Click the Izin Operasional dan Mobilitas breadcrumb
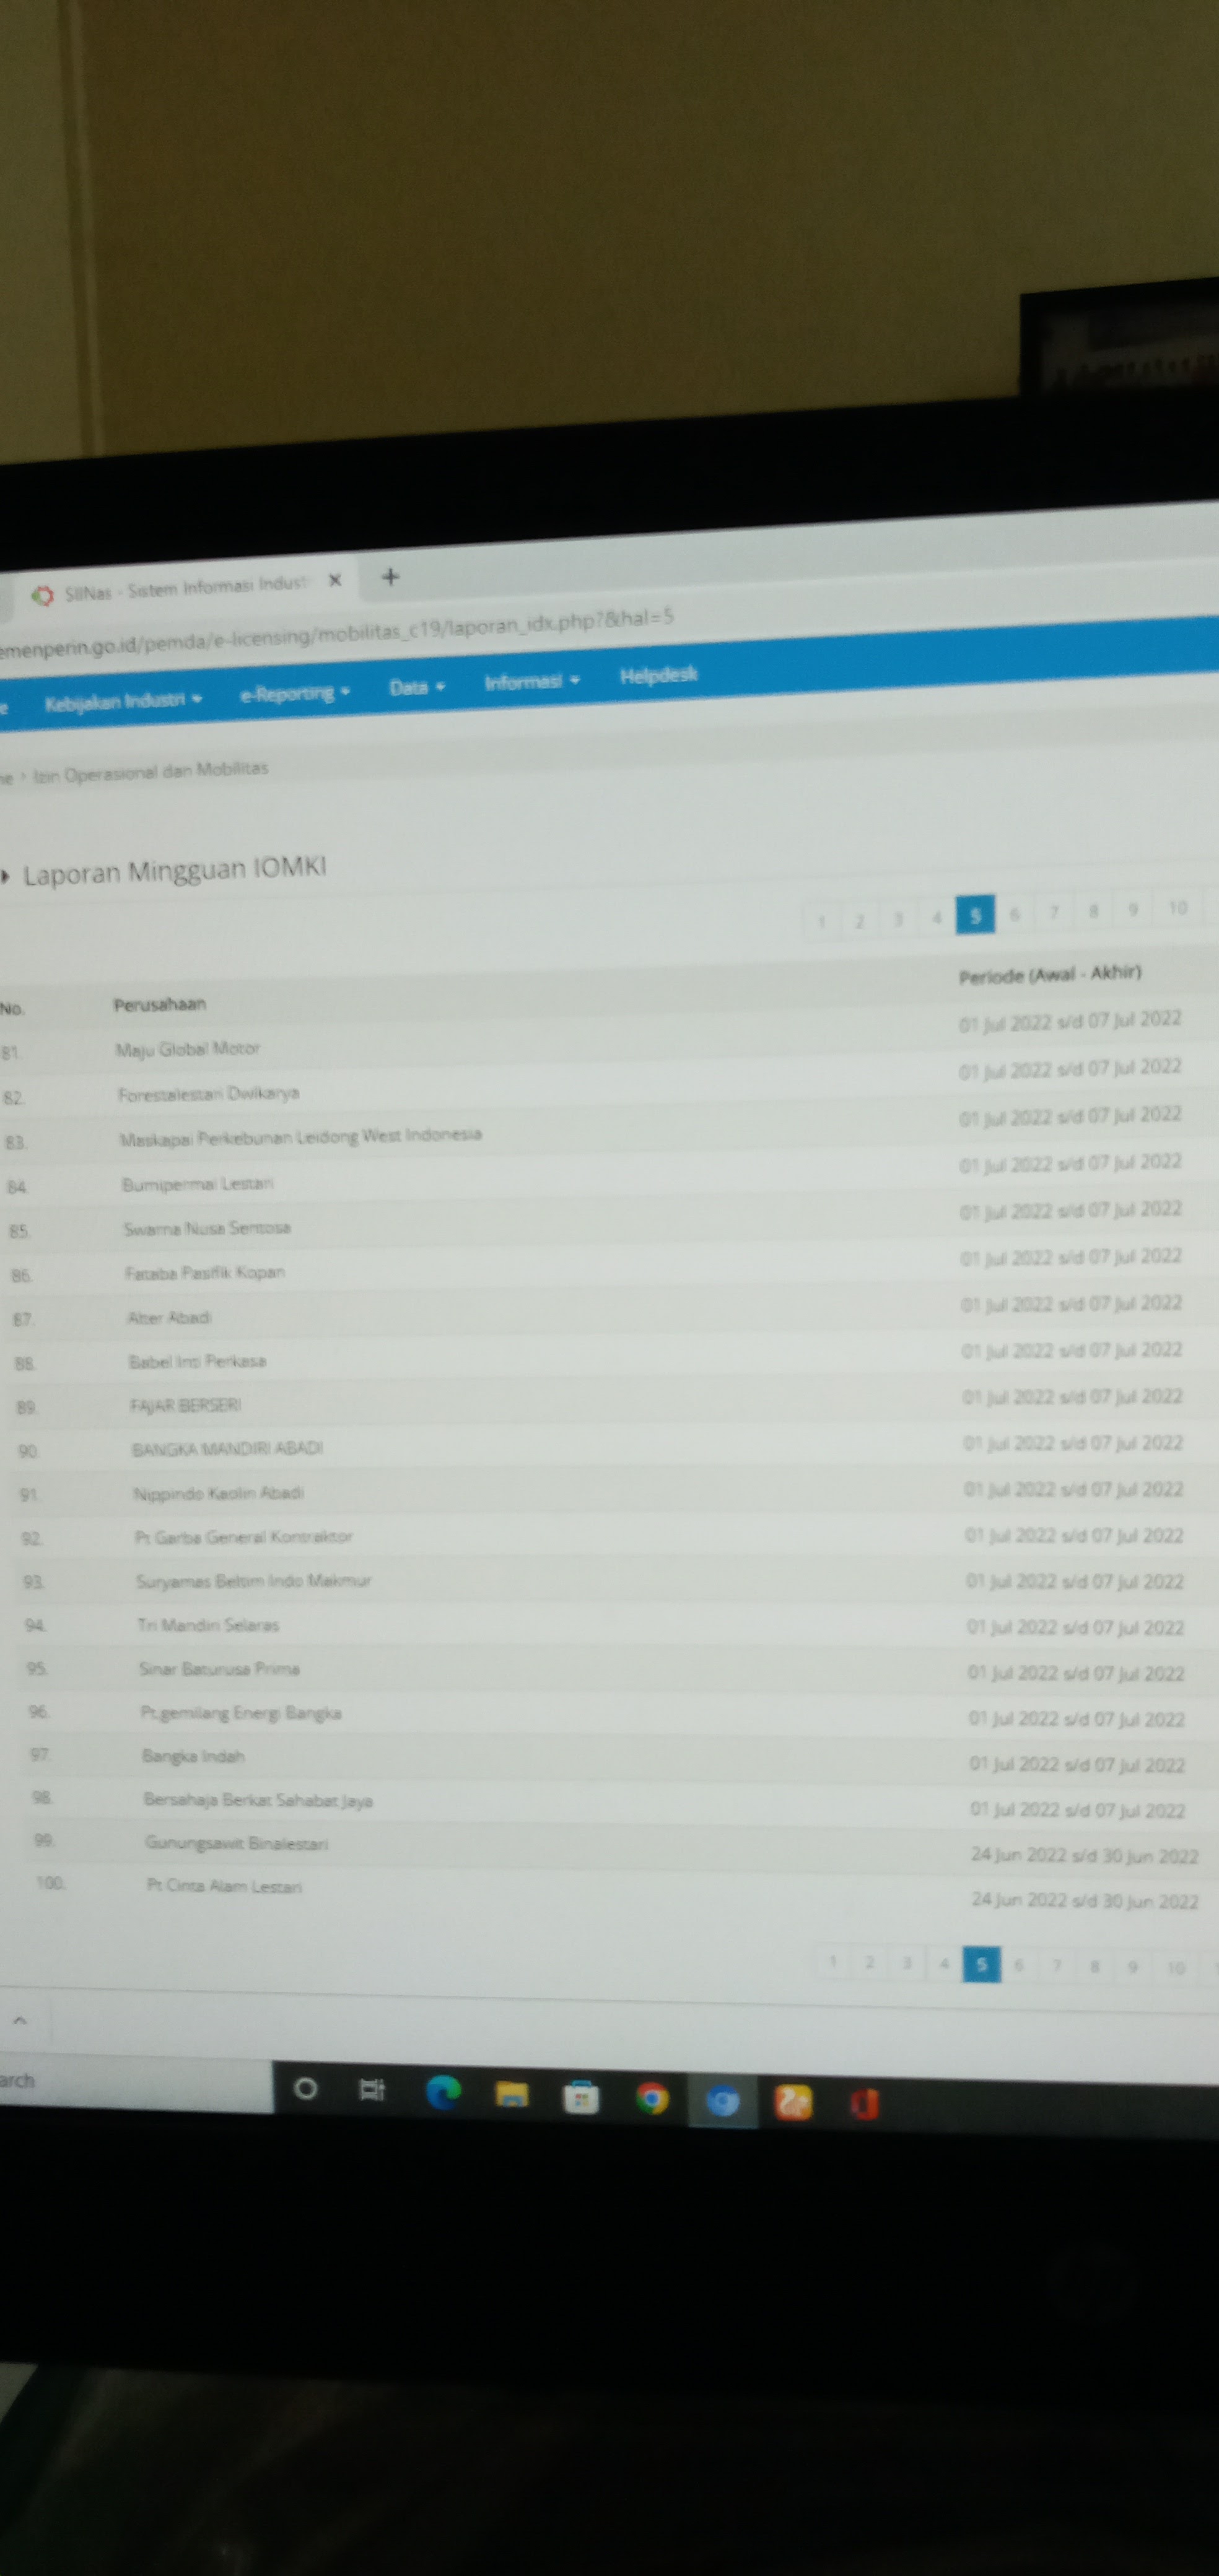The height and width of the screenshot is (2576, 1219). click(x=150, y=771)
